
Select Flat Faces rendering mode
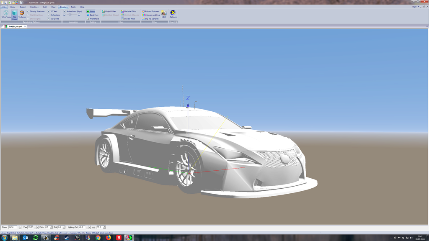[15, 15]
